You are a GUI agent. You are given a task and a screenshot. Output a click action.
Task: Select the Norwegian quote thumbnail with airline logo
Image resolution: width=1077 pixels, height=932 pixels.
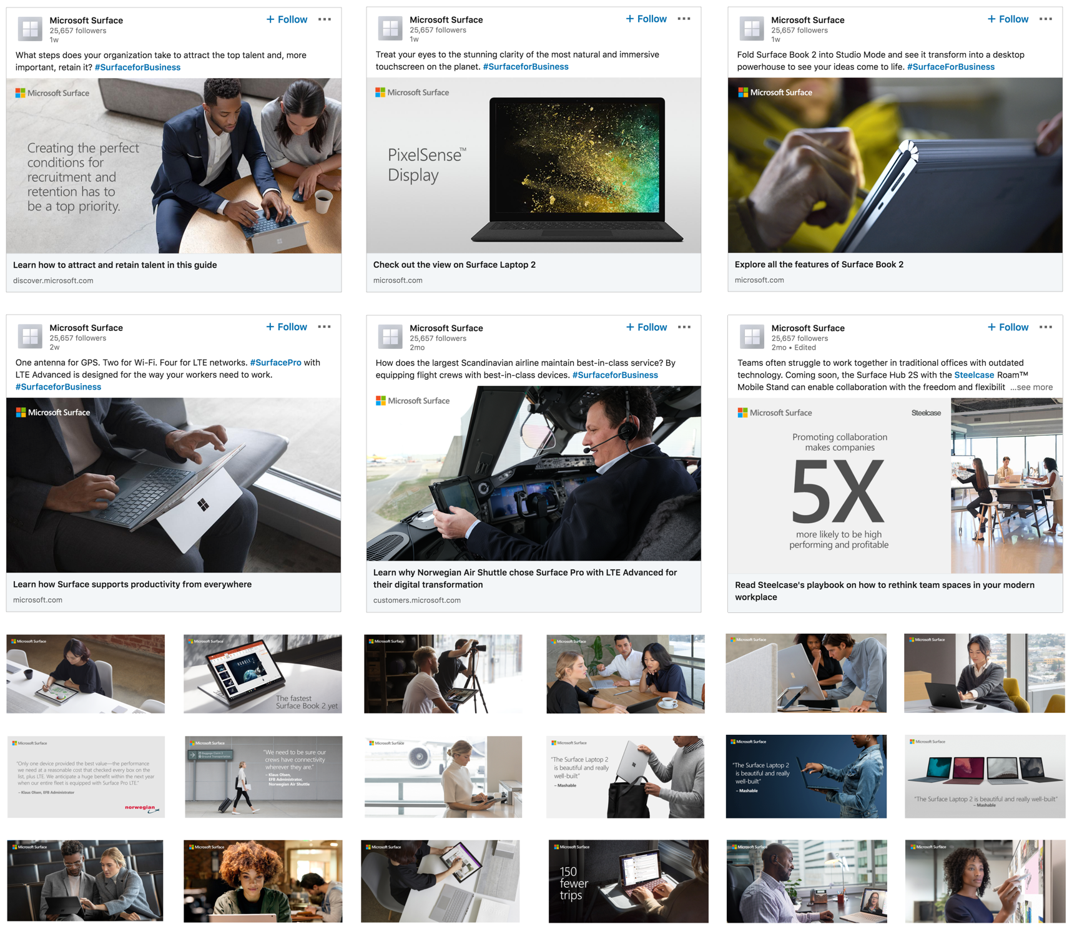pos(86,777)
